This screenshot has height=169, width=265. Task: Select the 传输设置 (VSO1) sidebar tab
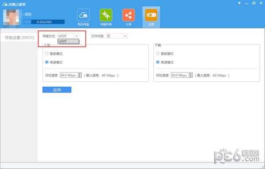(x=19, y=38)
